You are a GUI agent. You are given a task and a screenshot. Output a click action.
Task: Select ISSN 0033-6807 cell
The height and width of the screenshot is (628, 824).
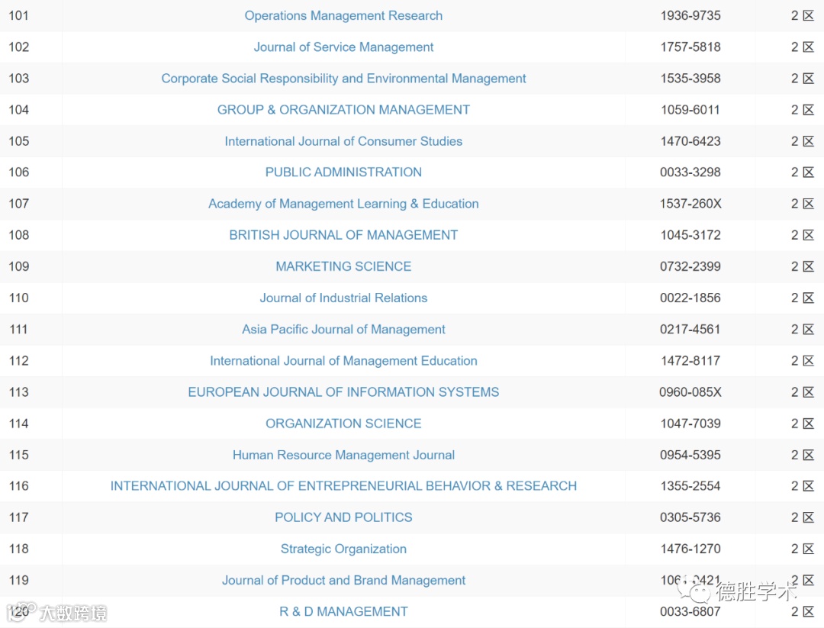pos(690,612)
